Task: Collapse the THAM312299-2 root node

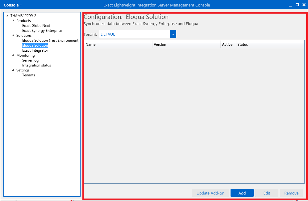Action: pos(7,15)
